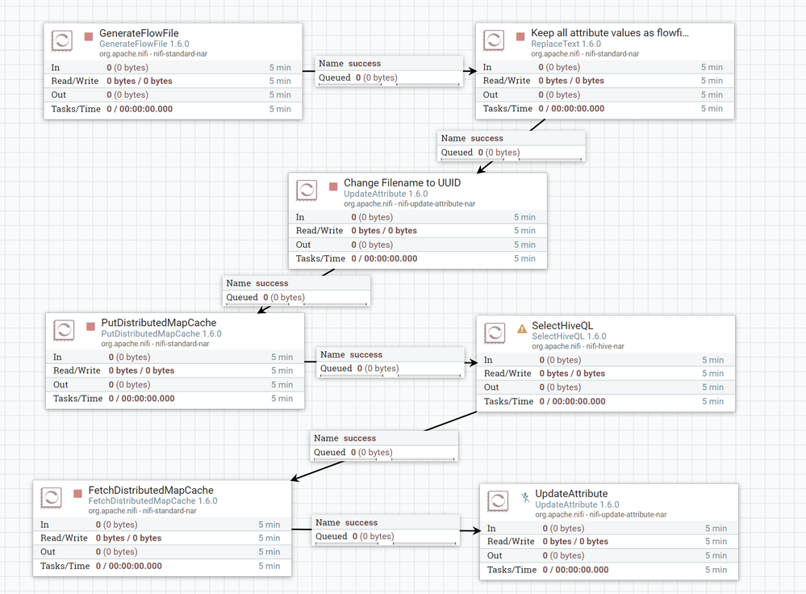Select the UpdateAttribute title in bottom-right processor
The height and width of the screenshot is (594, 806).
(571, 494)
